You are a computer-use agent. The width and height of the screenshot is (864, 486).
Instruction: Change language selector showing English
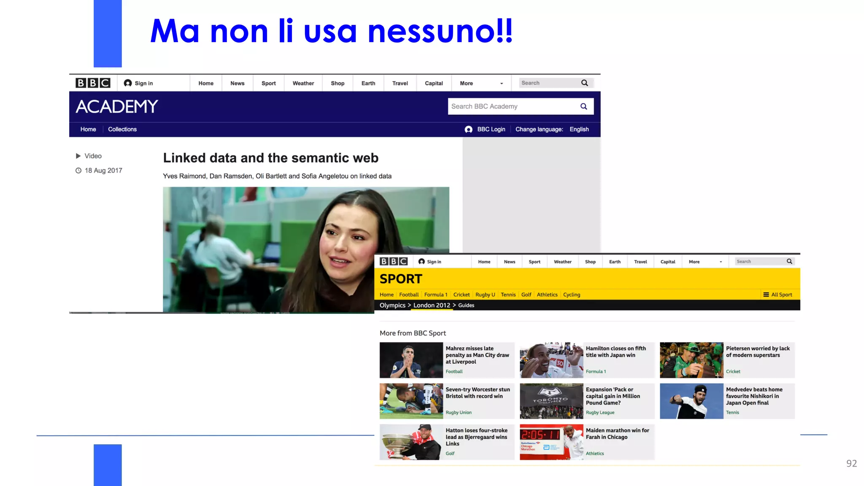(x=579, y=130)
